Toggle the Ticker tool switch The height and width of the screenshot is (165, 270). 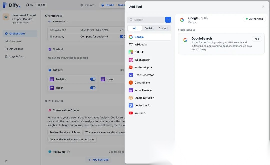(x=93, y=88)
